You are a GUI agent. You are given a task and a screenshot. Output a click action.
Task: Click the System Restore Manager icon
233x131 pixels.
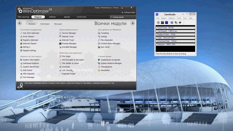(99, 63)
